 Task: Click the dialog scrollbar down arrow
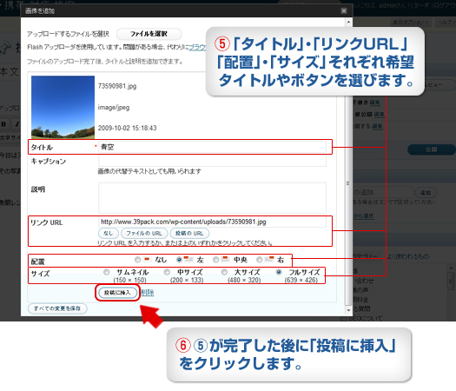point(348,310)
